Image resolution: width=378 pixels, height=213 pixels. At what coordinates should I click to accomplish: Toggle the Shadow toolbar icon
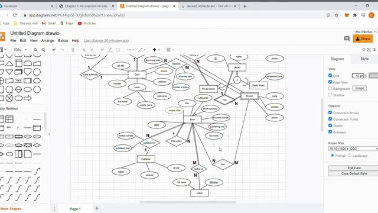[x=118, y=50]
